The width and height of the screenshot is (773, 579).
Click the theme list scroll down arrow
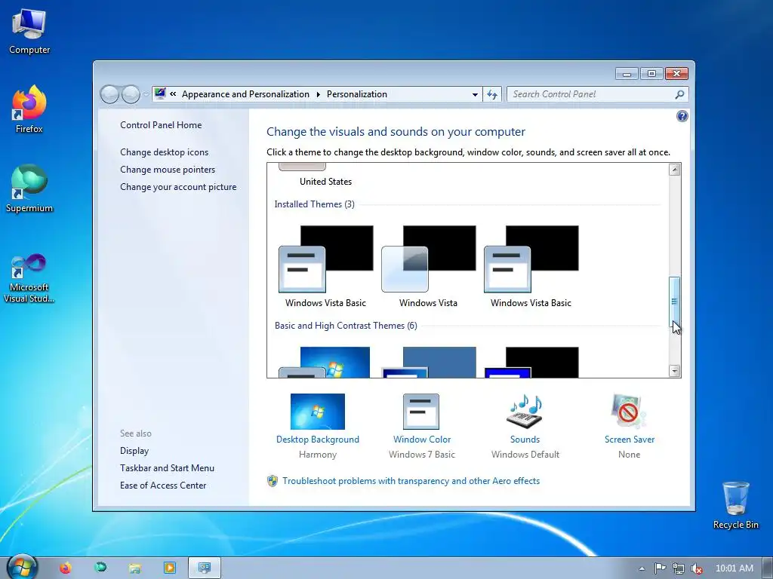pyautogui.click(x=674, y=371)
